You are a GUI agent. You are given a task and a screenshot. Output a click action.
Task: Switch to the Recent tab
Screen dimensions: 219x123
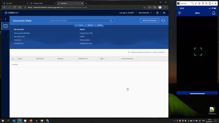pos(90,25)
